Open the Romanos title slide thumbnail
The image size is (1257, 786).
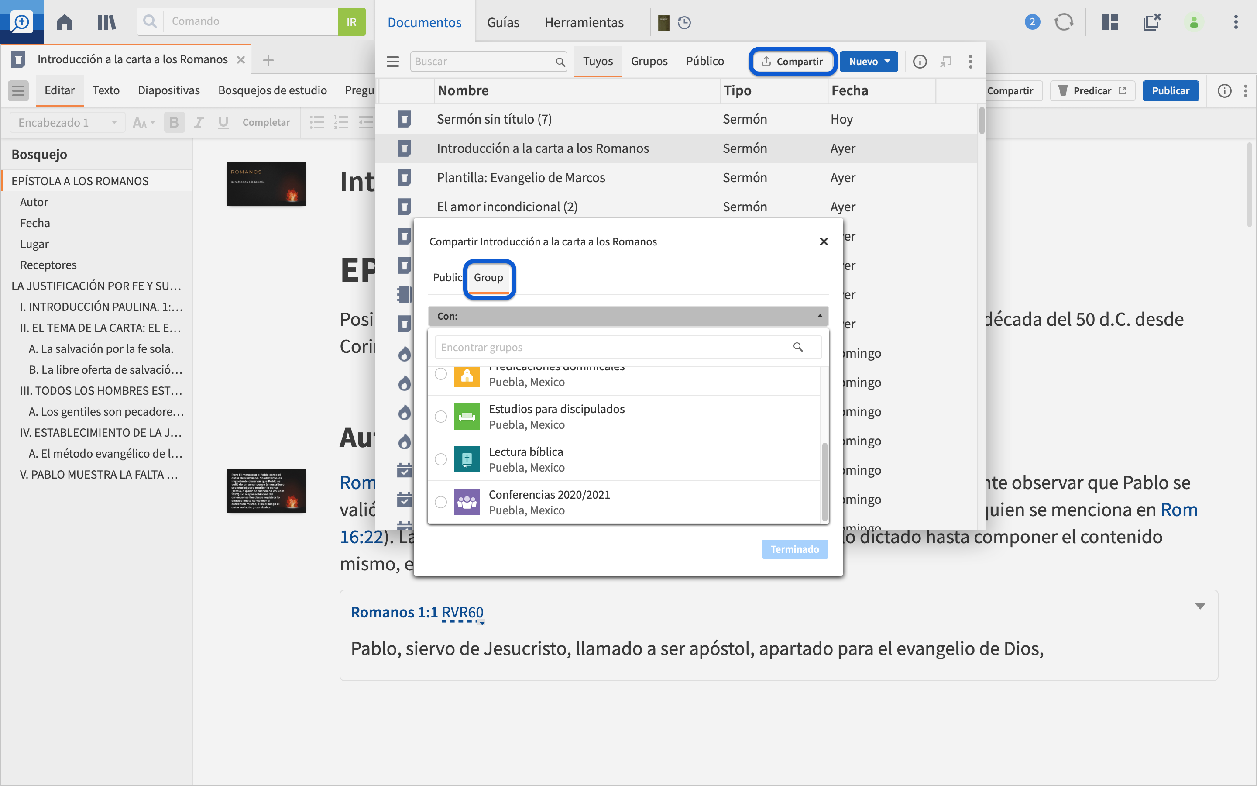pyautogui.click(x=266, y=184)
